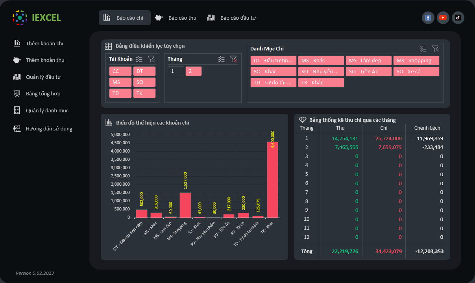Toggle the DT account slicer item
The width and height of the screenshot is (475, 283).
[144, 71]
